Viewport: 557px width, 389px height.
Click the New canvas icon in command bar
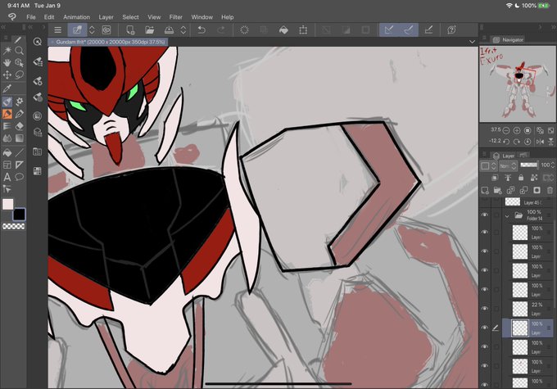(x=130, y=29)
